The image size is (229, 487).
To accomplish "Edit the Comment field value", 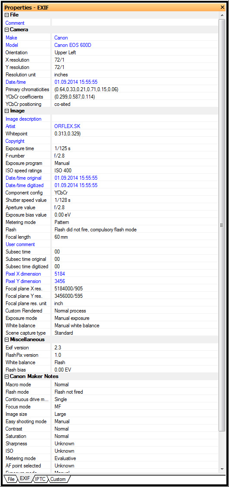I will 135,23.
